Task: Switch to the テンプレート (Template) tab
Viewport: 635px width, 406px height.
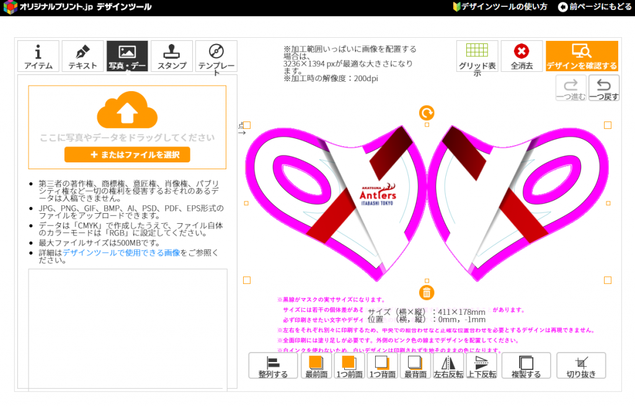Action: tap(216, 56)
